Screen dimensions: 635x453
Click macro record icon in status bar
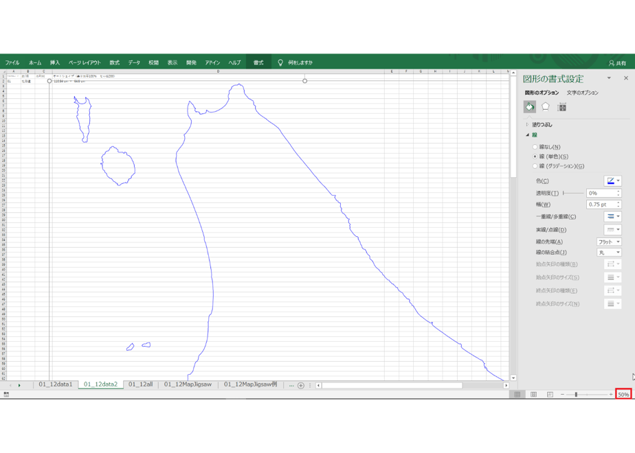(x=6, y=395)
